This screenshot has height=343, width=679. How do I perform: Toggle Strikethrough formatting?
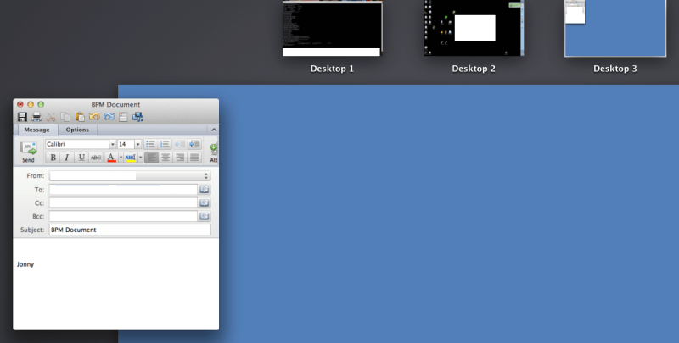(96, 158)
